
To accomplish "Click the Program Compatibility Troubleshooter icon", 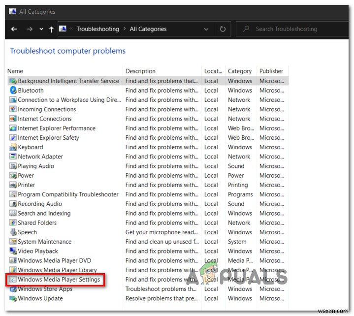I will point(13,194).
